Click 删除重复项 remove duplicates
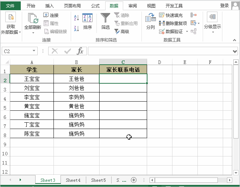Viewport: 240px width, 187px height. 173,24
